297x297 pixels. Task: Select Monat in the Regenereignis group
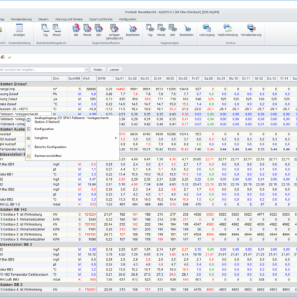[x=161, y=30]
